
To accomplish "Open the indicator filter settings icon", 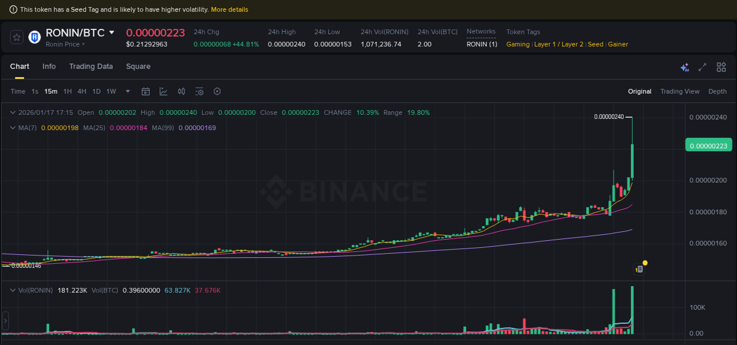I will (x=199, y=91).
